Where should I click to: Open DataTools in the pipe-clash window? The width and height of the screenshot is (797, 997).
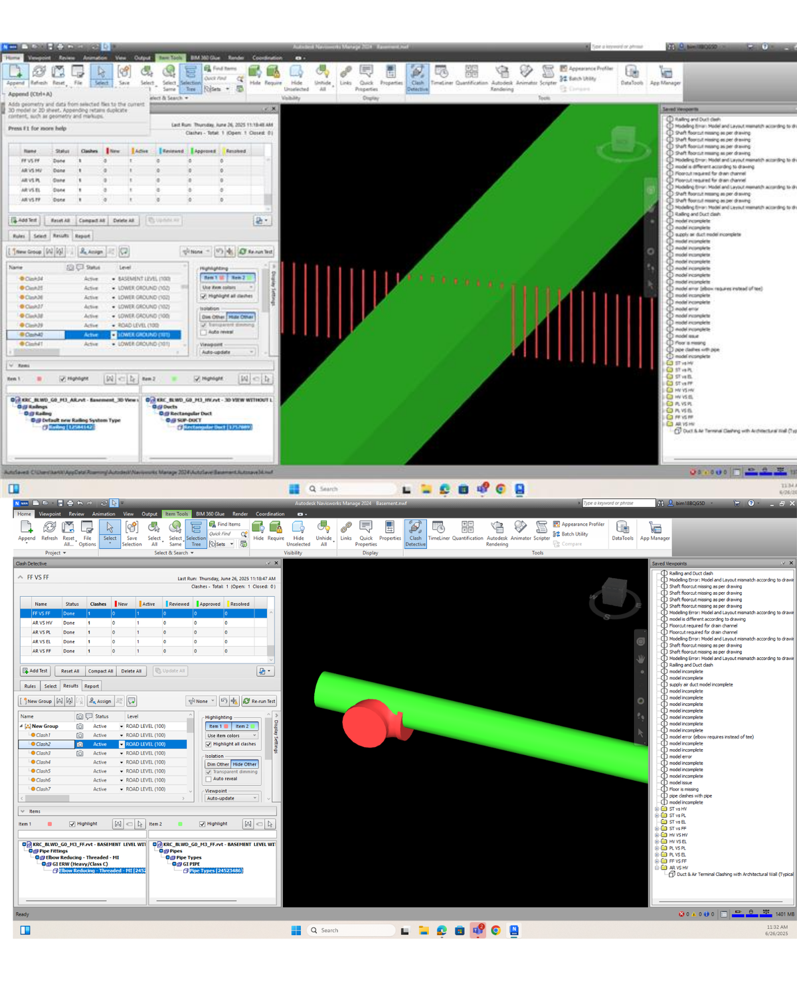(x=622, y=531)
